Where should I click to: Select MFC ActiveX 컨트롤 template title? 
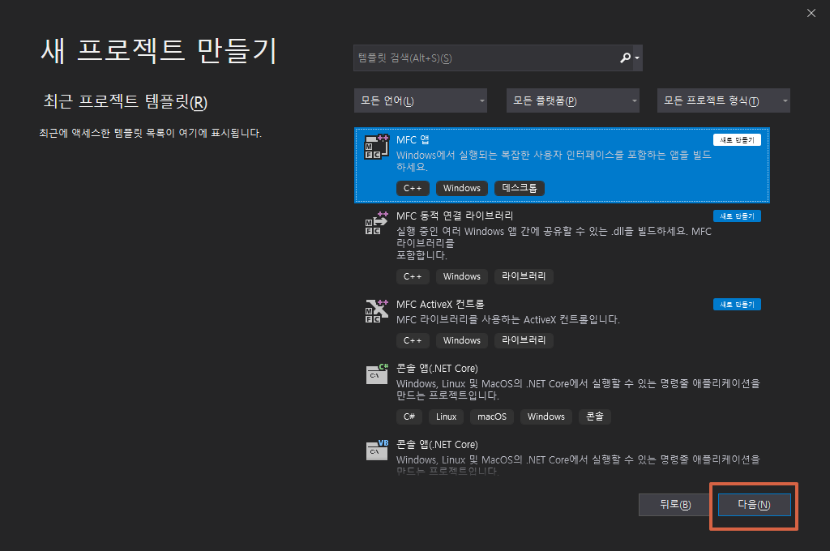(440, 305)
